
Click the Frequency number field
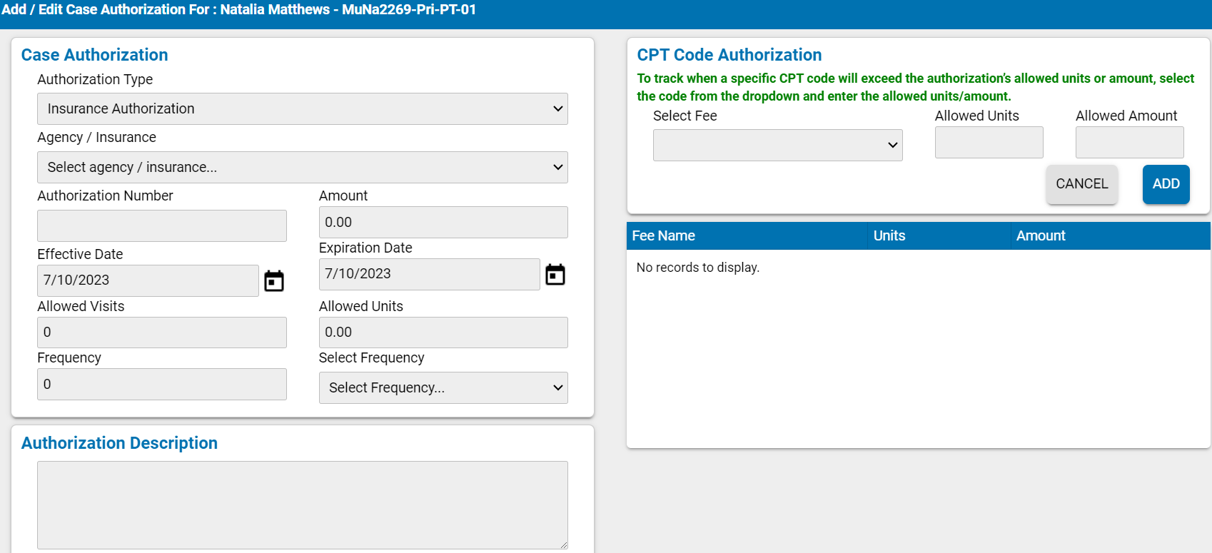pyautogui.click(x=161, y=384)
